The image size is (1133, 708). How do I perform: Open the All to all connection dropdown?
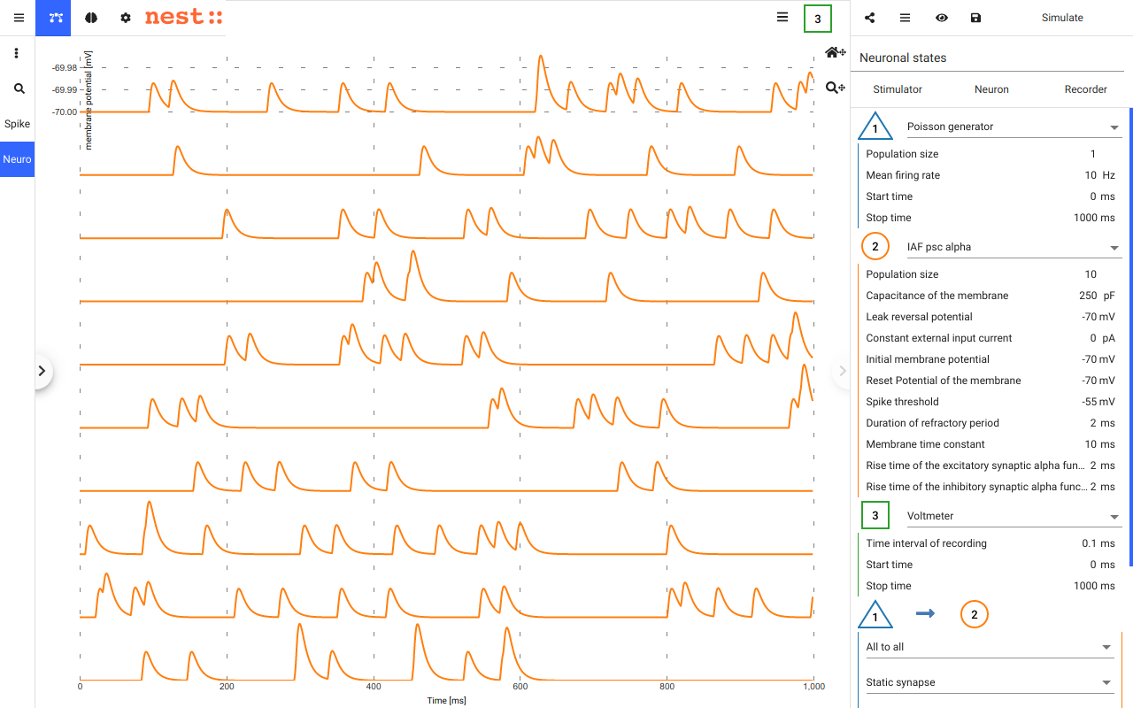point(990,647)
